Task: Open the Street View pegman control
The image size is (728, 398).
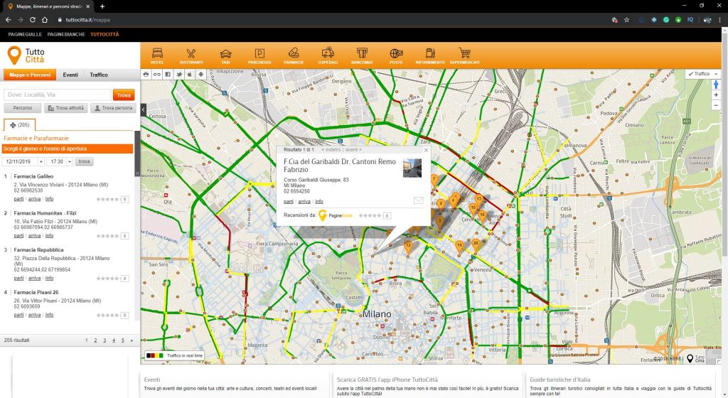Action: coord(716,85)
